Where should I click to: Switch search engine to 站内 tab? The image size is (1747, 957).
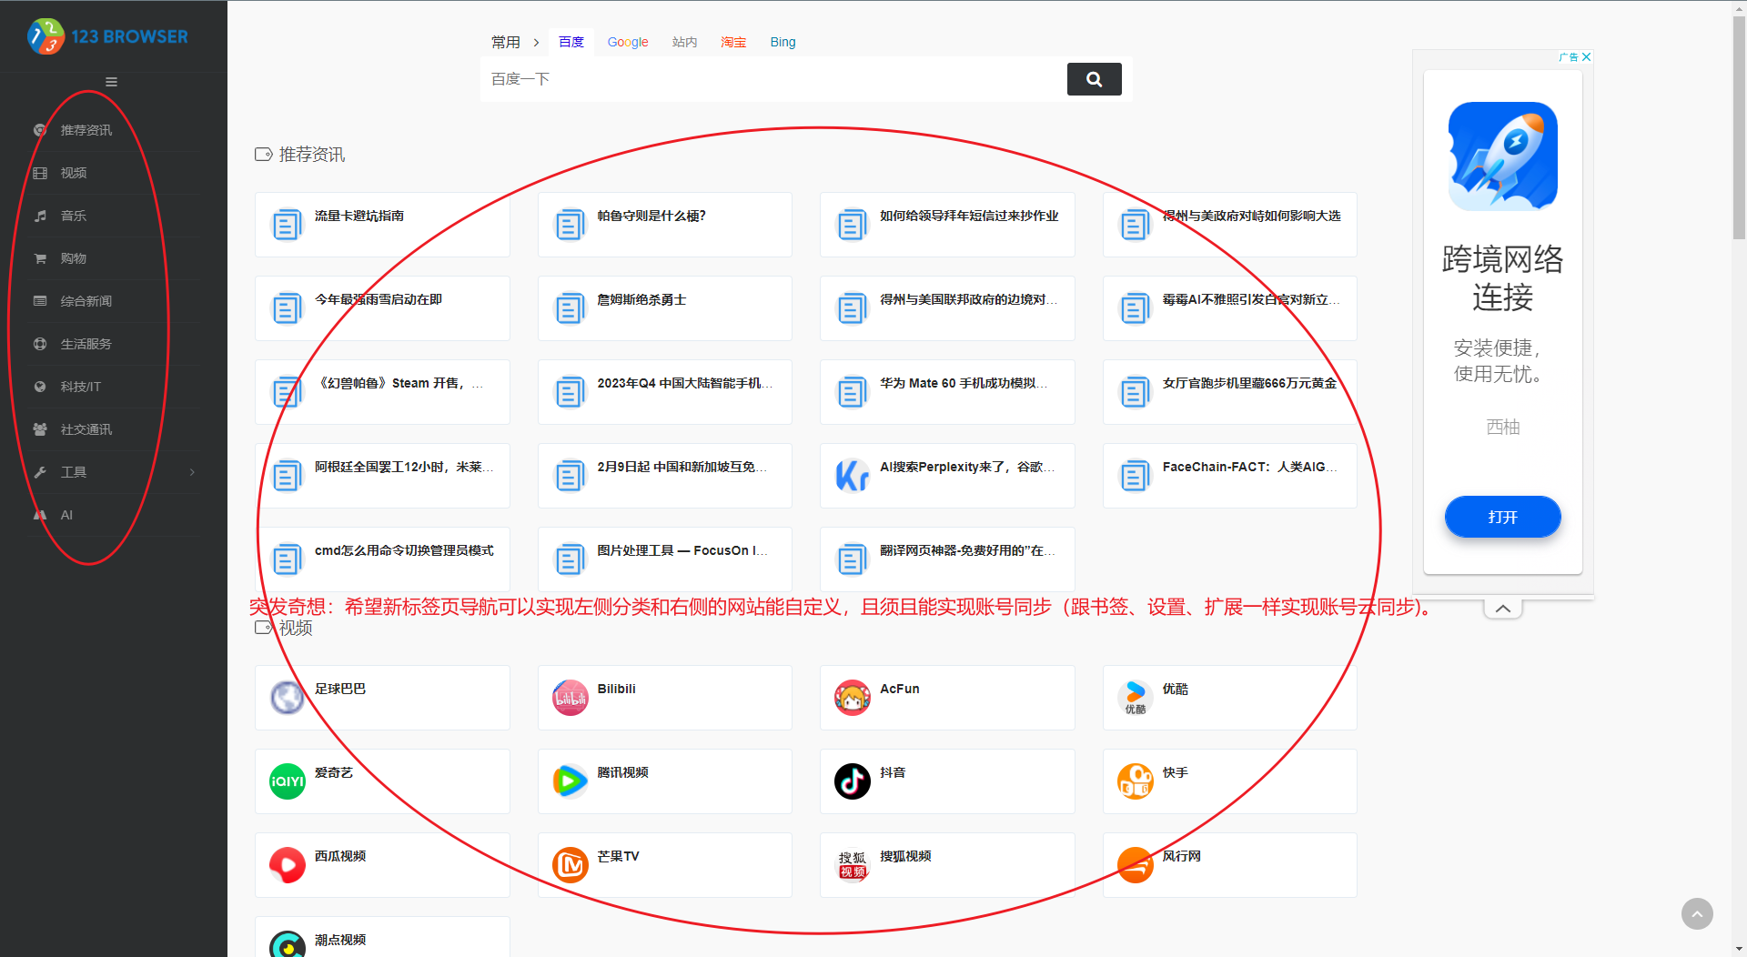[x=685, y=42]
